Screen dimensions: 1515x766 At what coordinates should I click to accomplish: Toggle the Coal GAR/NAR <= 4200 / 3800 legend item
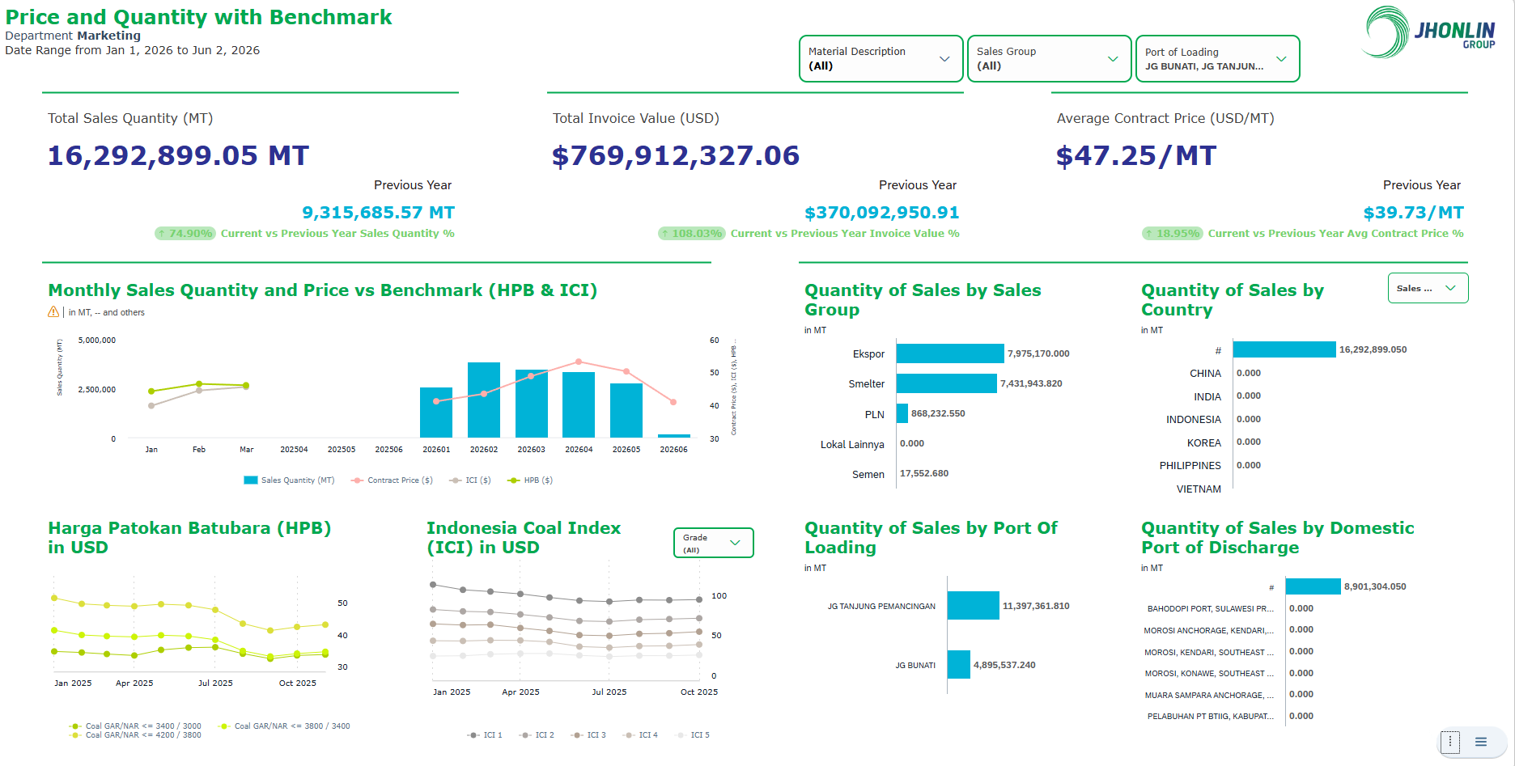(135, 735)
